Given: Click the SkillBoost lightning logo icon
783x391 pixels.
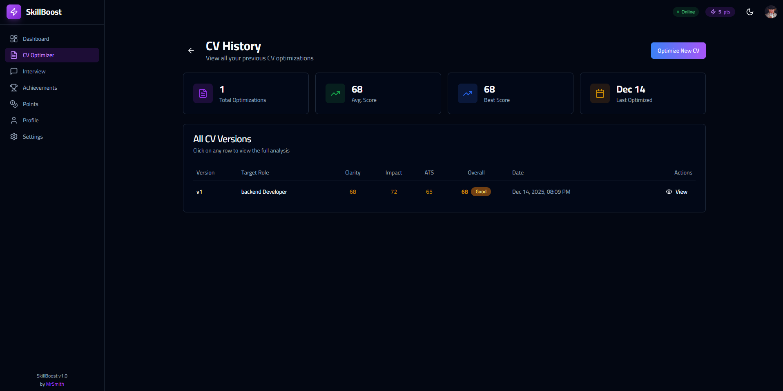Looking at the screenshot, I should [x=14, y=12].
